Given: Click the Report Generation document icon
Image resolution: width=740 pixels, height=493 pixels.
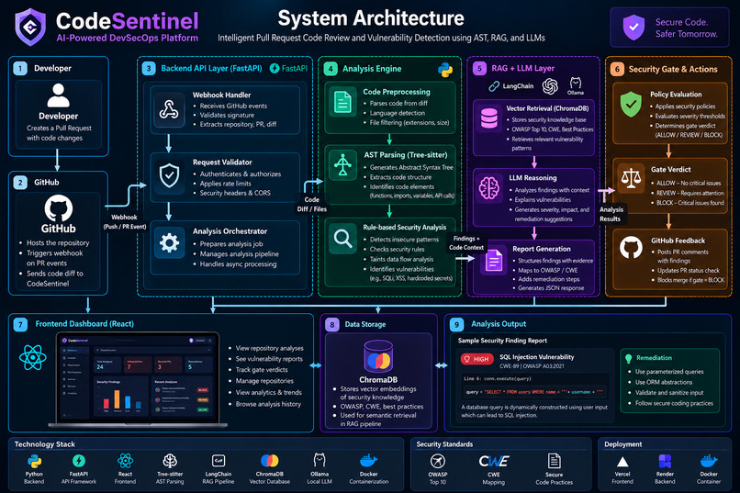Looking at the screenshot, I should click(494, 261).
